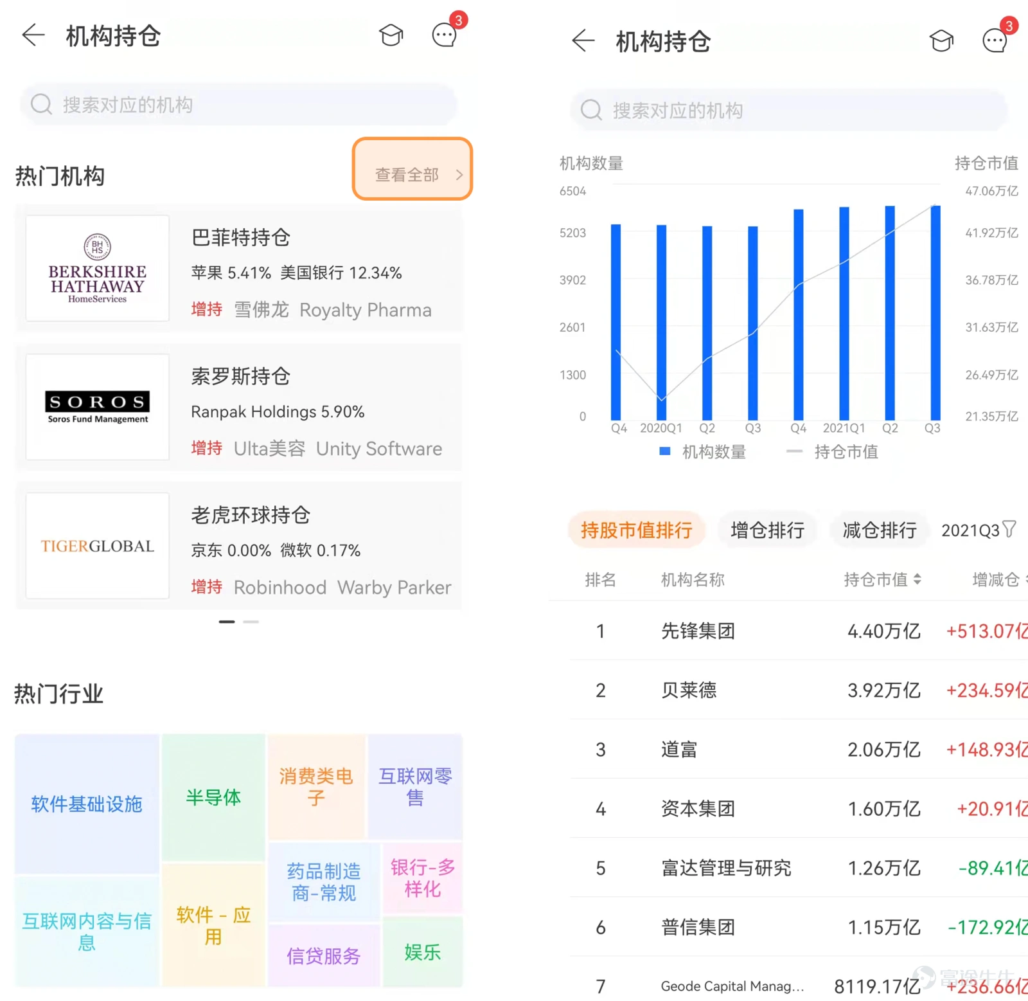Screen dimensions: 1028x1001
Task: Open graduation cap help icon on left screen
Action: pyautogui.click(x=391, y=35)
